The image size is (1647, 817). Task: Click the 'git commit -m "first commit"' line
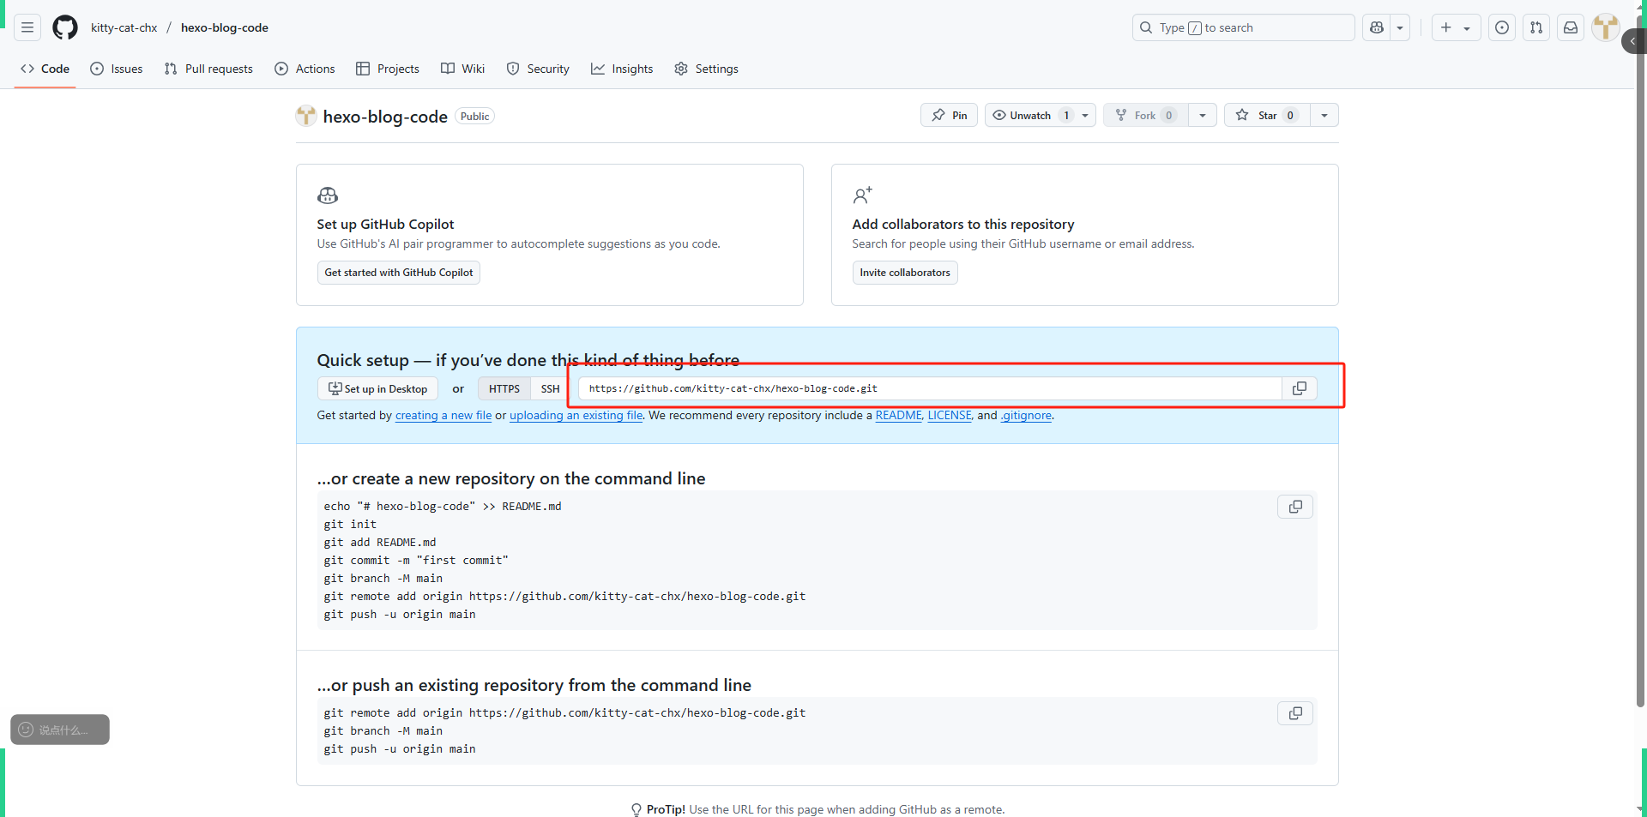[416, 560]
